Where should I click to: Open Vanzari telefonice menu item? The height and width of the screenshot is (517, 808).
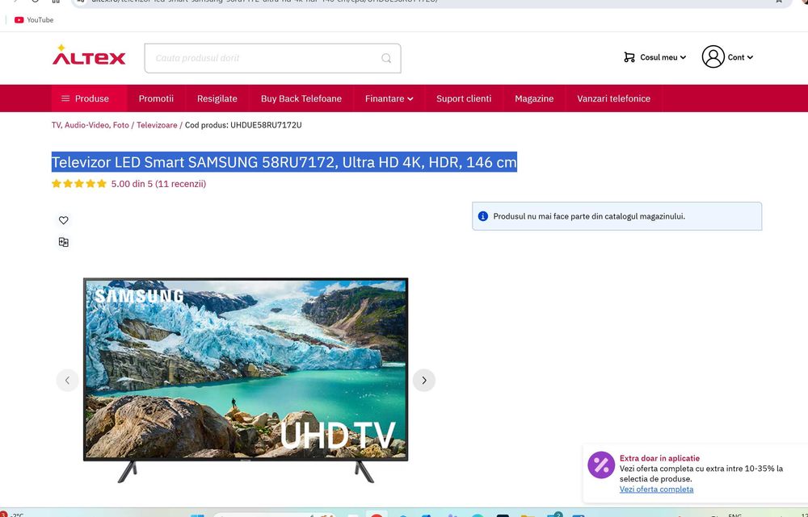[x=613, y=98]
